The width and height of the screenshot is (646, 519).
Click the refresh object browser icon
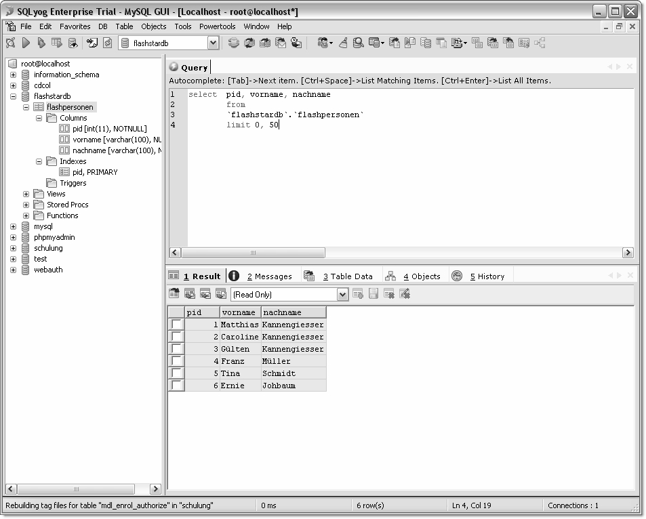pos(107,43)
